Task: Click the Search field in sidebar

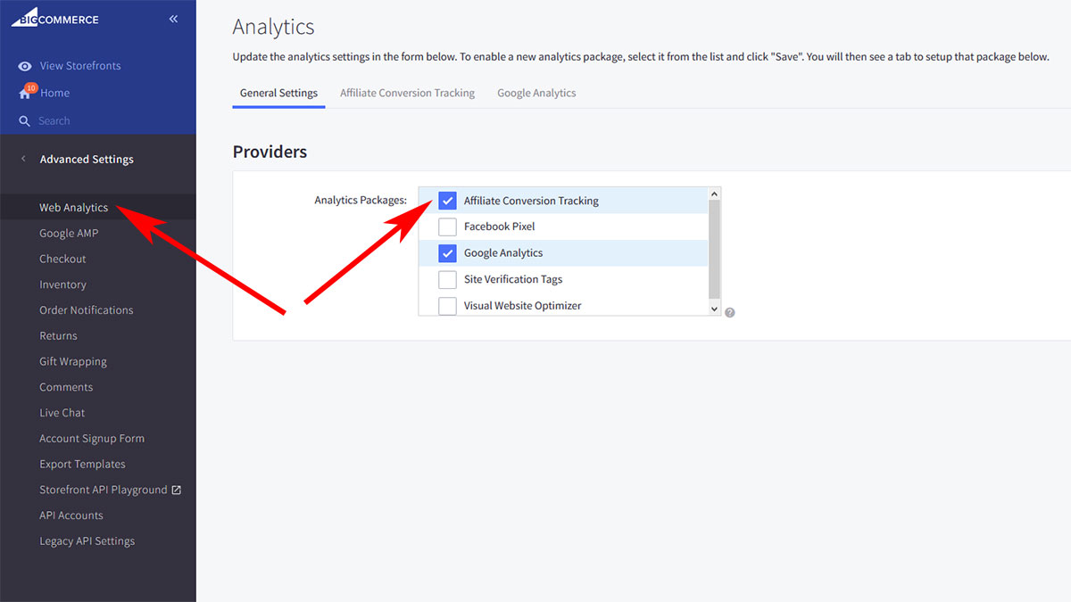Action: [54, 121]
